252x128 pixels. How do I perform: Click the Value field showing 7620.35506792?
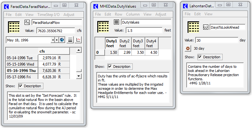[x=56, y=31]
